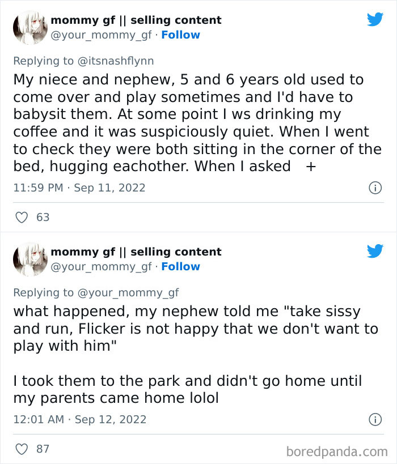
Task: Click the @your_mommy_gf handle in first tweet
Action: click(x=101, y=35)
